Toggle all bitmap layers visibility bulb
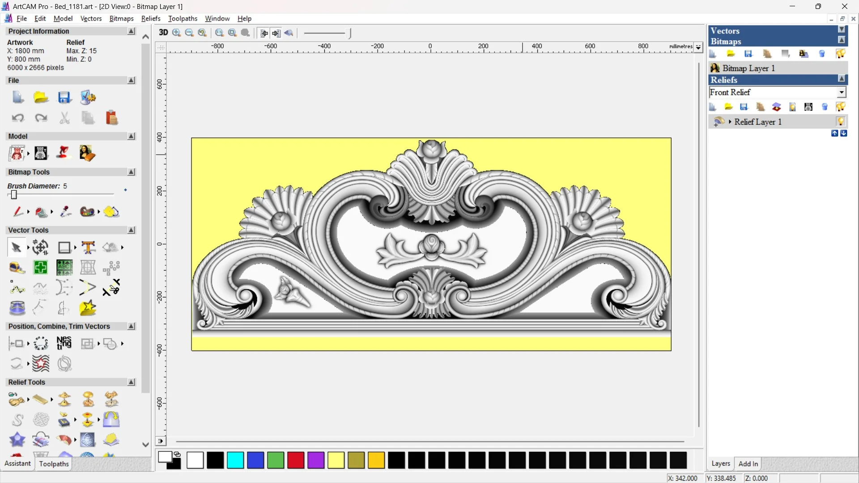Image resolution: width=859 pixels, height=483 pixels. pos(841,54)
